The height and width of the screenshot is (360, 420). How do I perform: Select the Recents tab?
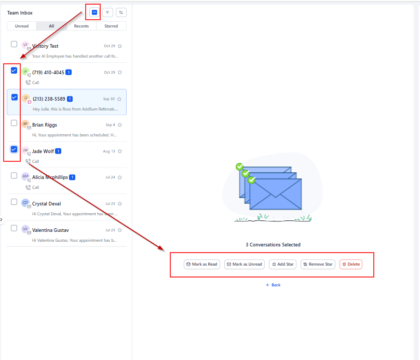(x=81, y=26)
